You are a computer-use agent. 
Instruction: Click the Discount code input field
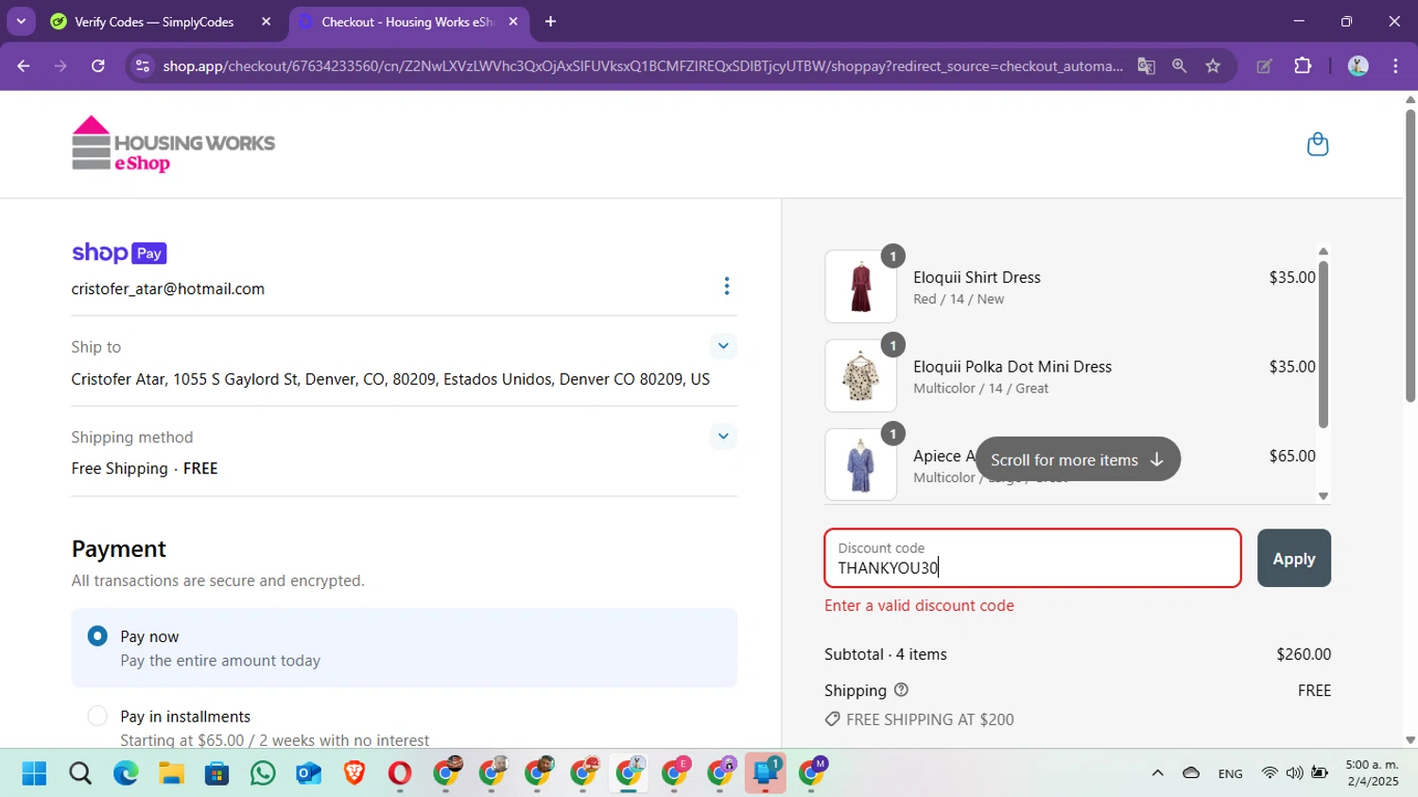(1032, 559)
